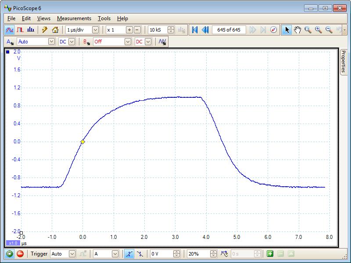The height and width of the screenshot is (263, 351).
Task: Click the Auto setup lightning icon
Action: (45, 30)
